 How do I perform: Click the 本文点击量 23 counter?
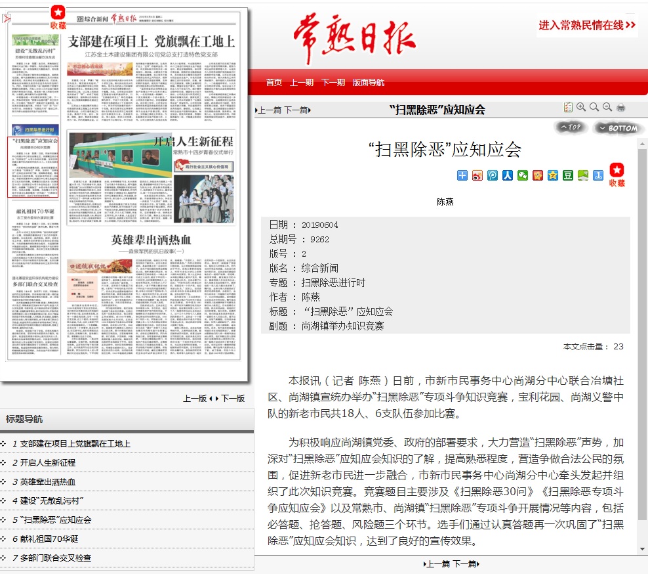(x=593, y=346)
